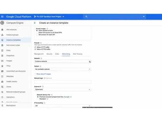Viewport: 162px width, 122px height.
Task: Go back with the left arrow
Action: [x=35, y=23]
